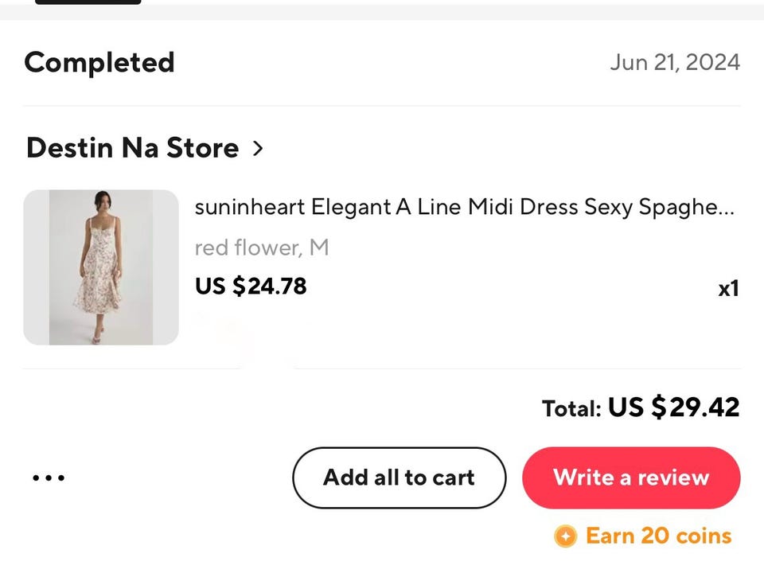Click the US $24.78 item price

(x=251, y=286)
